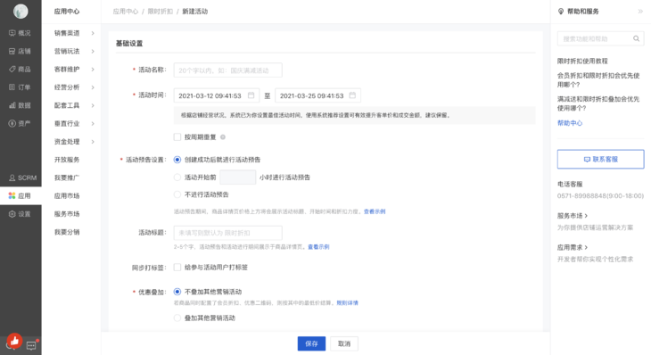Click the red thumbs-up feedback icon
651x355 pixels.
[14, 341]
